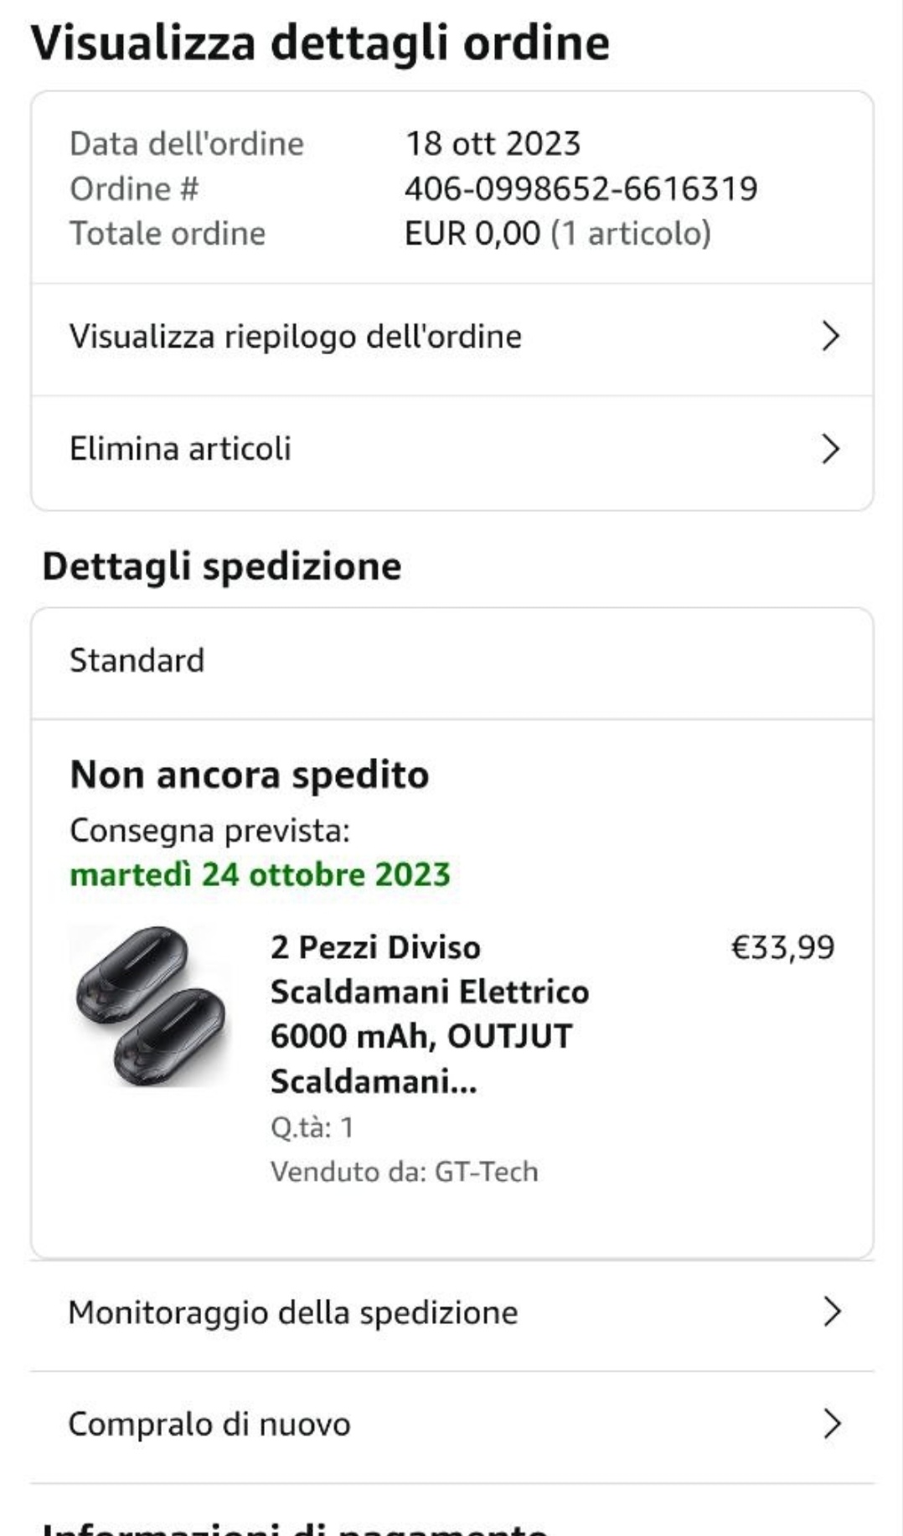Choose Compralo di nuovo to reorder
The width and height of the screenshot is (903, 1536).
tap(209, 1424)
